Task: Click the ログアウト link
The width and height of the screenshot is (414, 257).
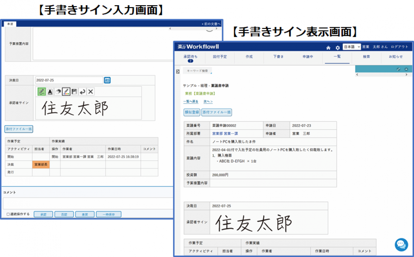Action: [399, 47]
